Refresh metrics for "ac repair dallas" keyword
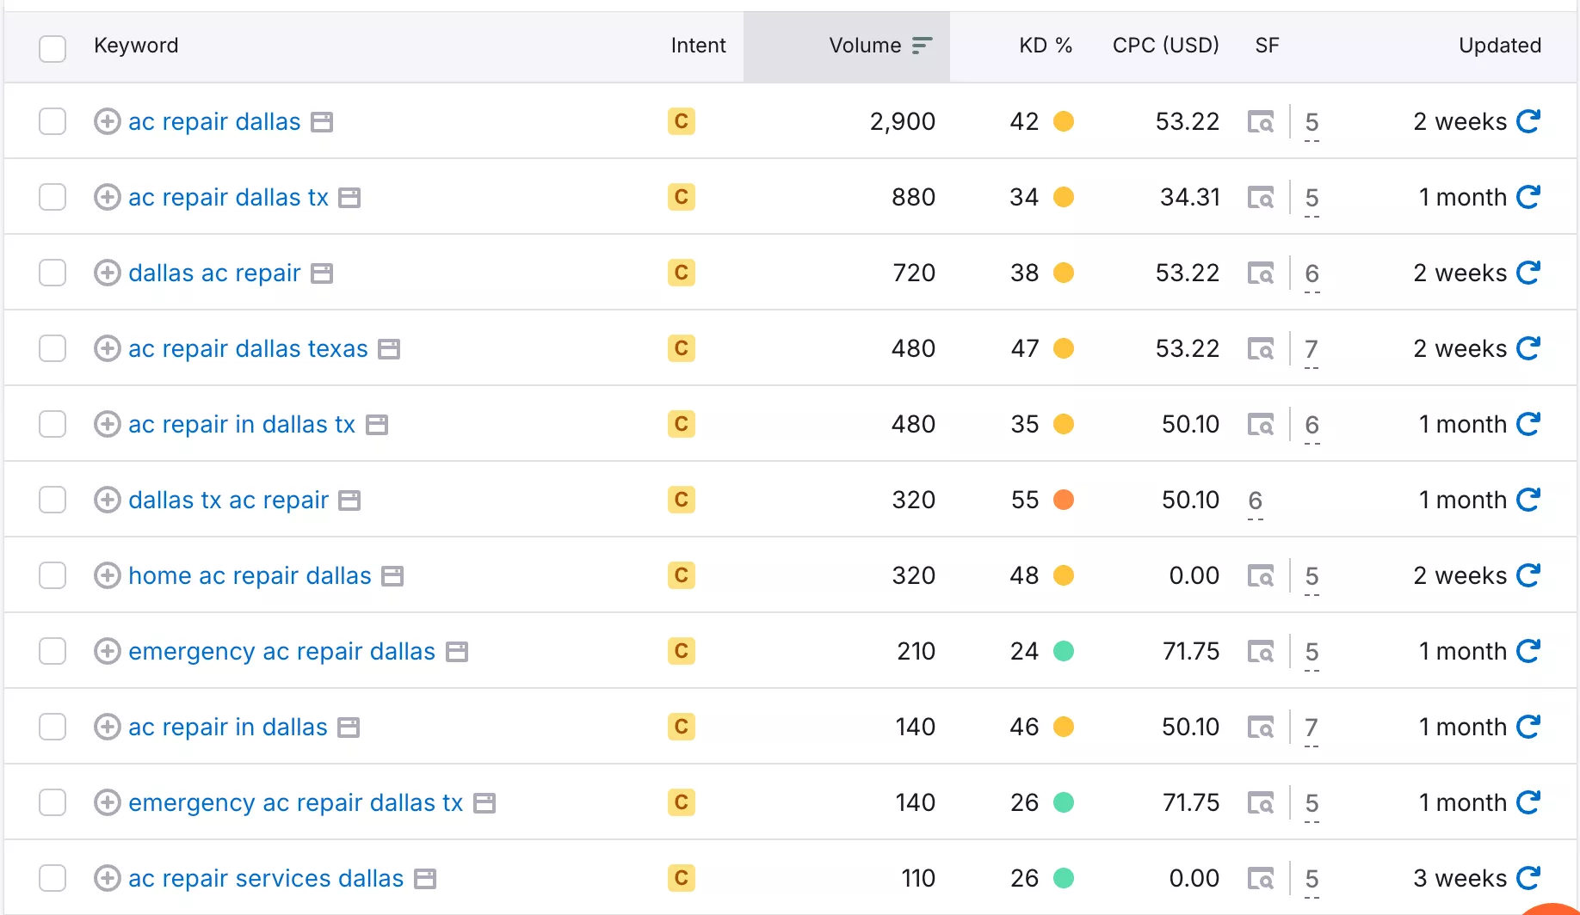Screen dimensions: 1580x915 [x=1528, y=121]
